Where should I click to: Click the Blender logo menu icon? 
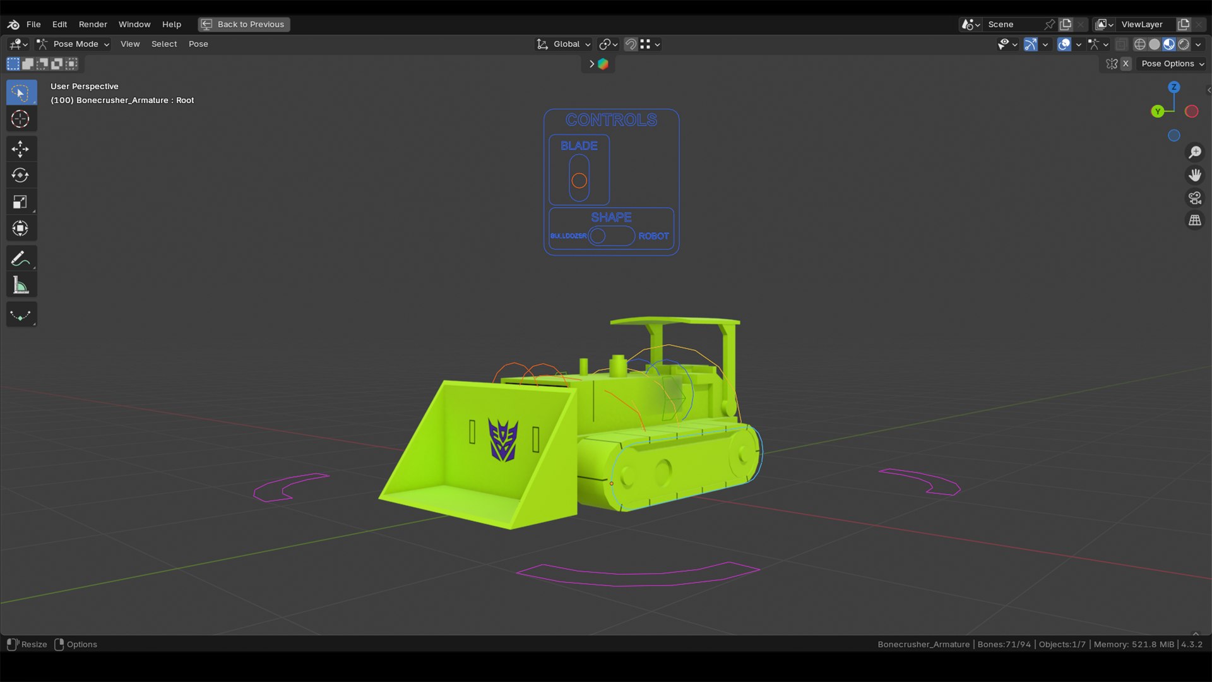pyautogui.click(x=13, y=24)
